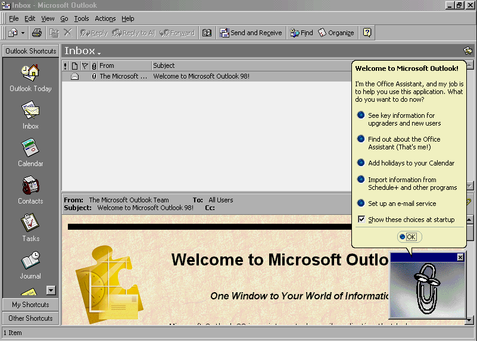Image resolution: width=477 pixels, height=341 pixels.
Task: Open the Edit menu
Action: 30,18
